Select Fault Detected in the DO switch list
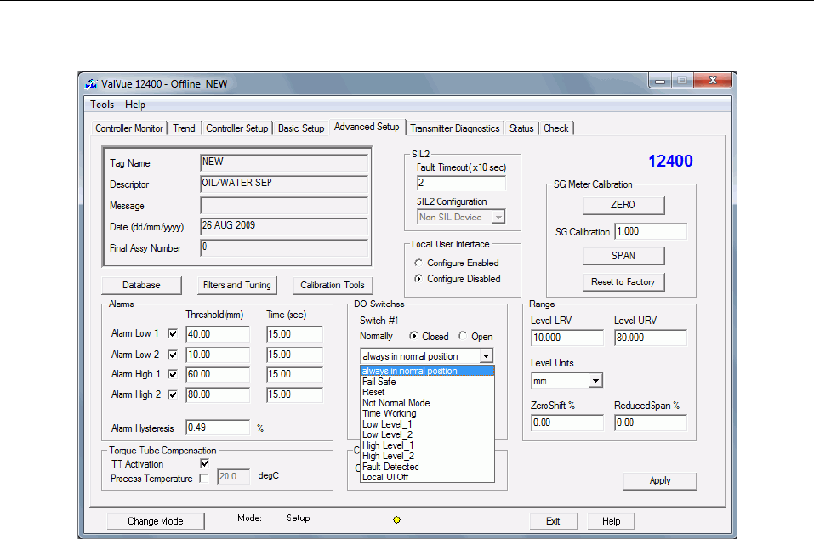Screen dimensions: 814x539 click(x=390, y=467)
